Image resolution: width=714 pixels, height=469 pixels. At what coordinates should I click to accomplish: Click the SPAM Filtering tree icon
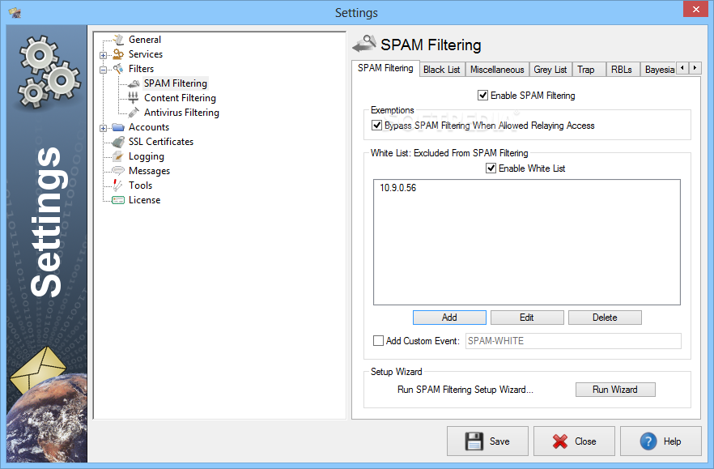click(134, 83)
